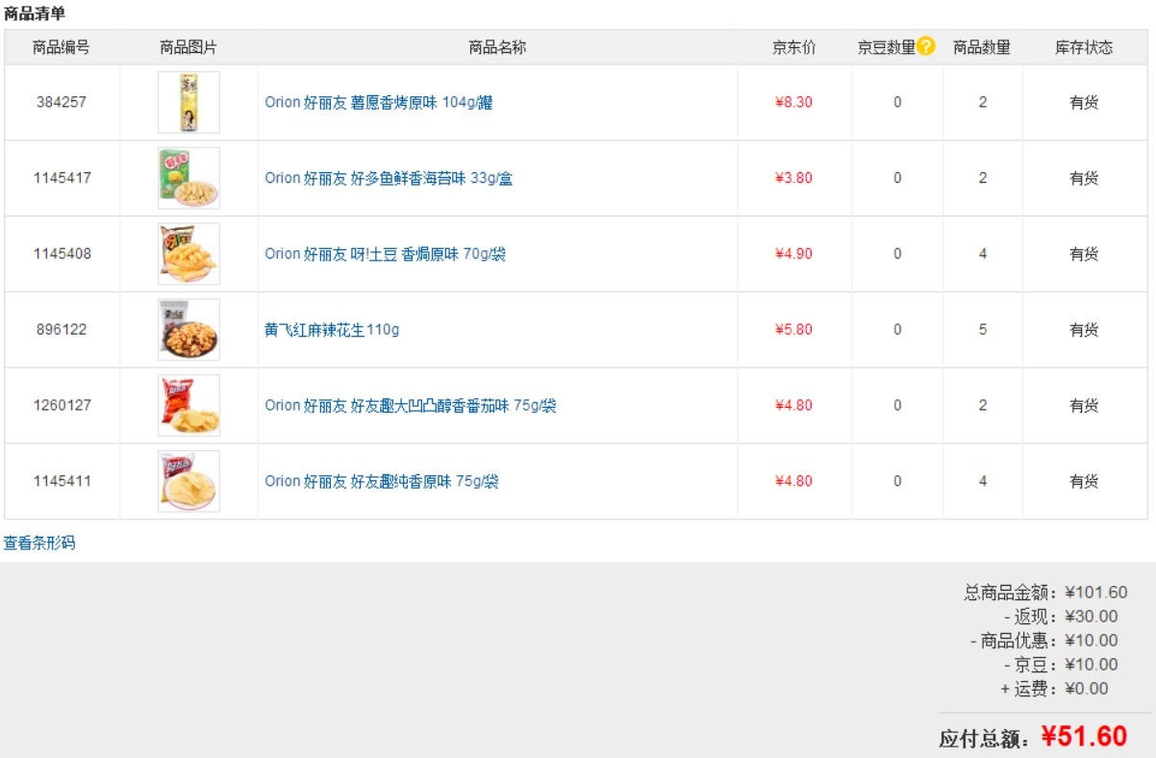Open the Orion 好友趣大凹凸醇香番茄味 75g/袋 link
1156x758 pixels.
click(411, 405)
